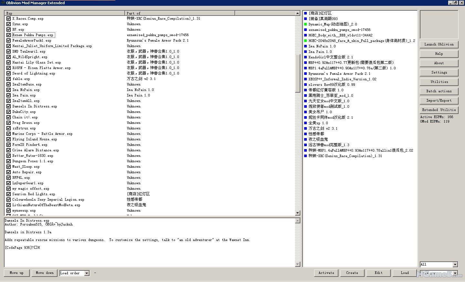
Task: Click the Move down button
Action: click(x=45, y=273)
